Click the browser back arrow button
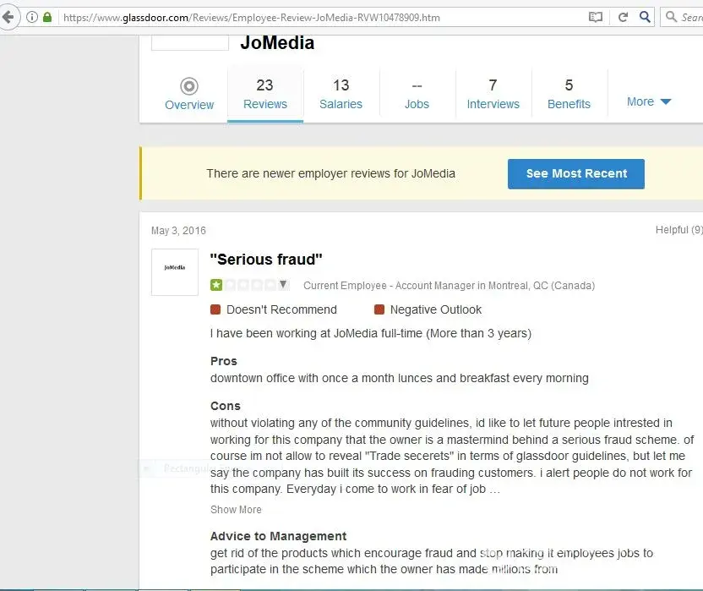Screen dimensions: 703x591 pos(7,17)
